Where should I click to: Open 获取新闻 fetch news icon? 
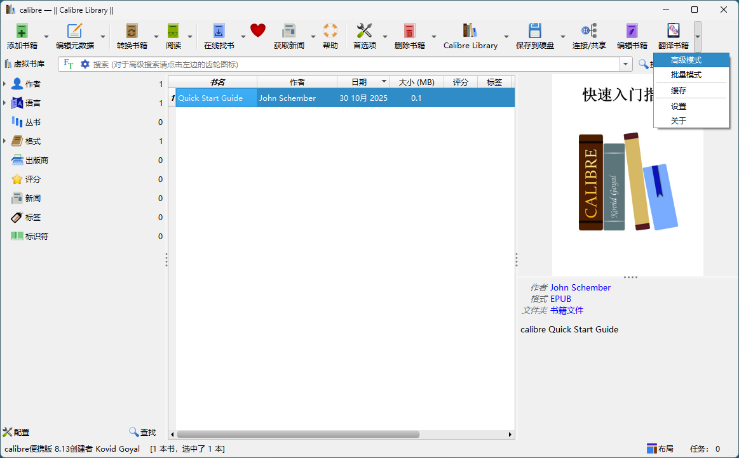[x=289, y=31]
